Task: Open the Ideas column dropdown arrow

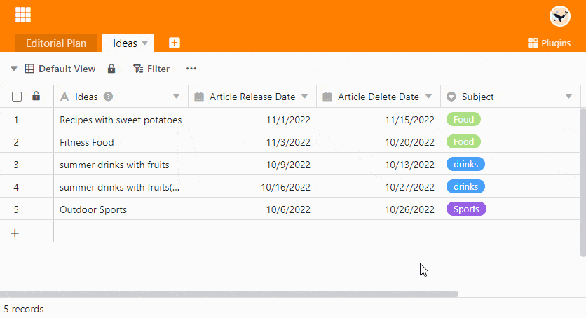Action: (176, 97)
